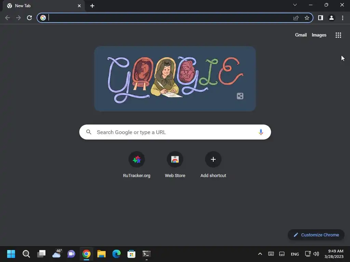Open Task View on taskbar
Image resolution: width=350 pixels, height=262 pixels.
[x=41, y=254]
